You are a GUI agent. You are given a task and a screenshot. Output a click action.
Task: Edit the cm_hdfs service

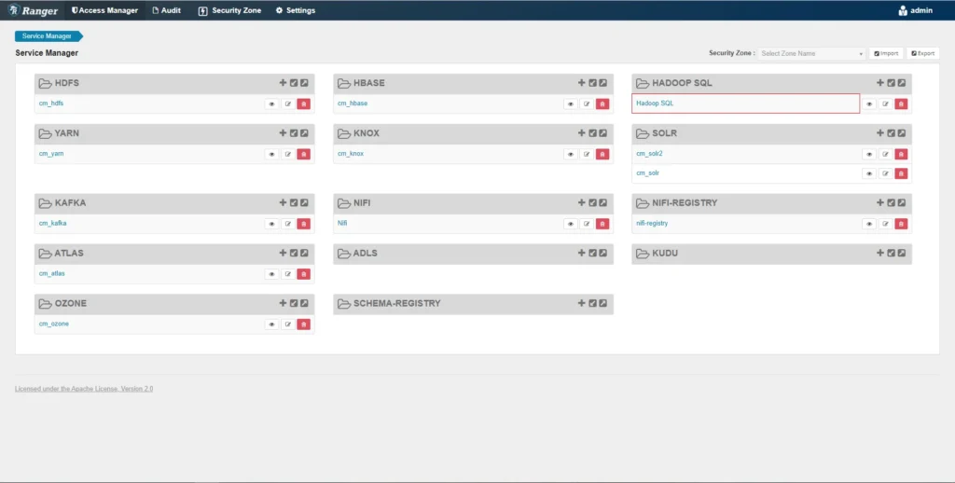(x=288, y=104)
